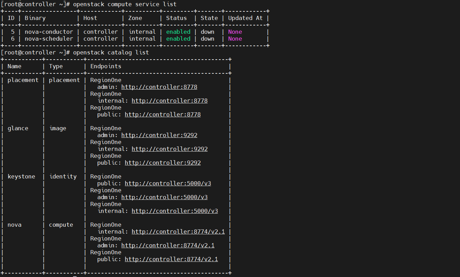Open the keystone admin v3 endpoint link
Viewport: 460px width, 277px height.
[164, 197]
